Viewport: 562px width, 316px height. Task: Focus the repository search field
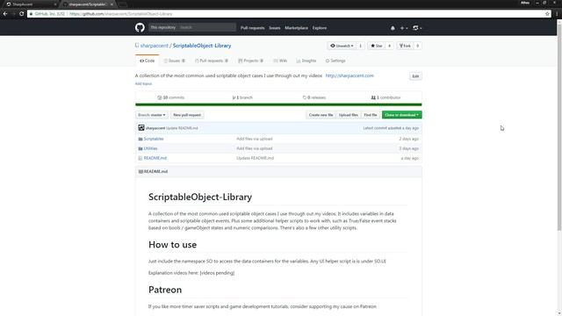tap(206, 27)
